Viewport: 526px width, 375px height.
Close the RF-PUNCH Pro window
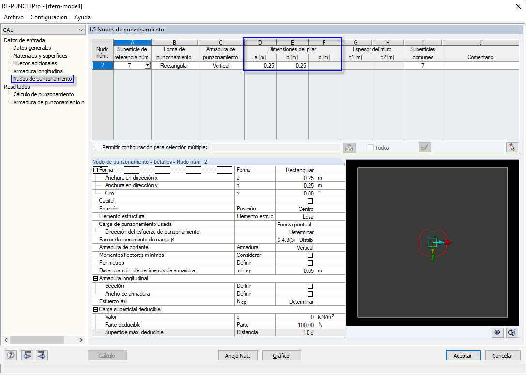pos(518,6)
